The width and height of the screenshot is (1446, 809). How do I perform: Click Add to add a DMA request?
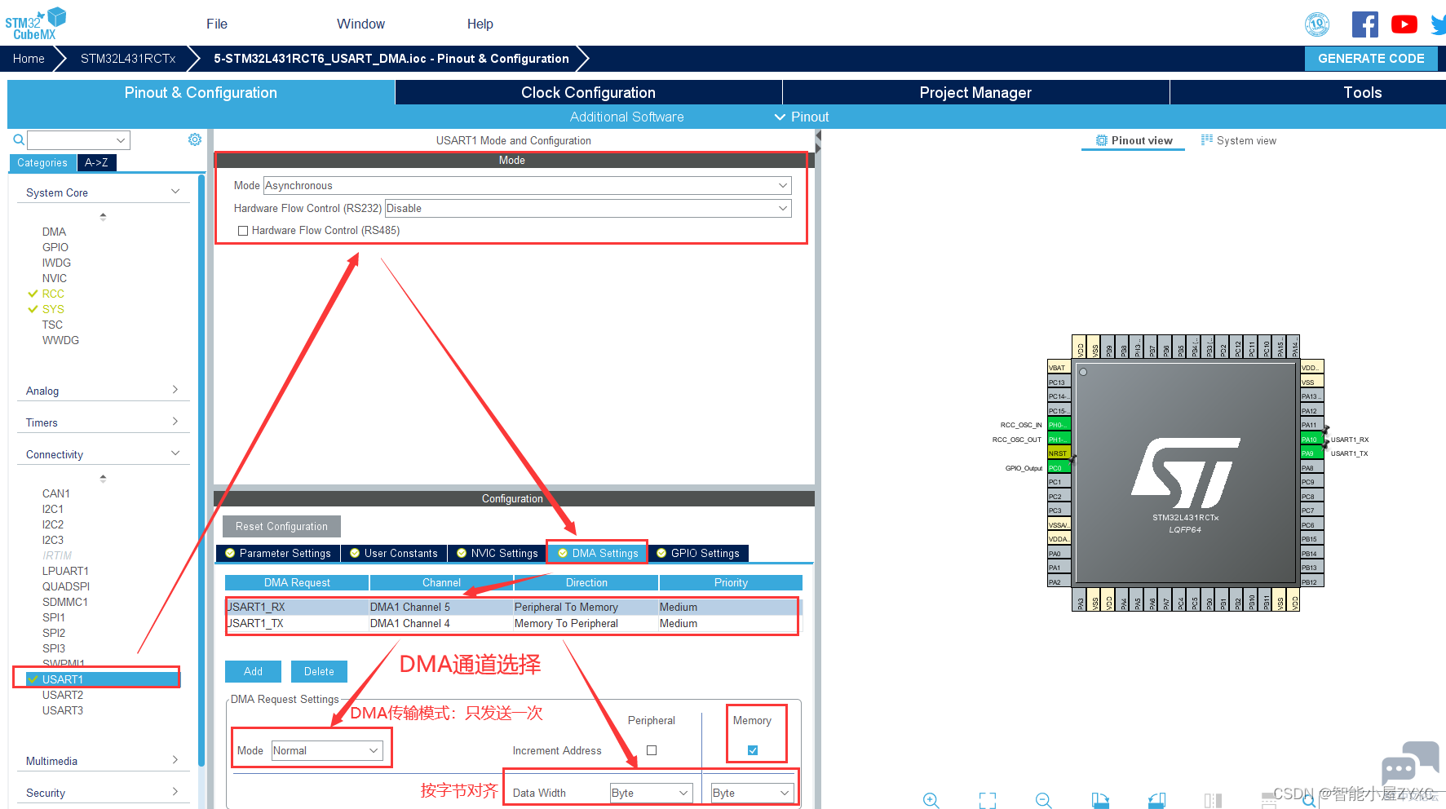pyautogui.click(x=253, y=671)
